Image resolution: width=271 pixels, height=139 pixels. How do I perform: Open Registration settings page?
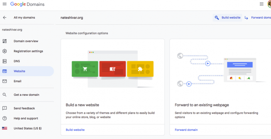pos(27,51)
